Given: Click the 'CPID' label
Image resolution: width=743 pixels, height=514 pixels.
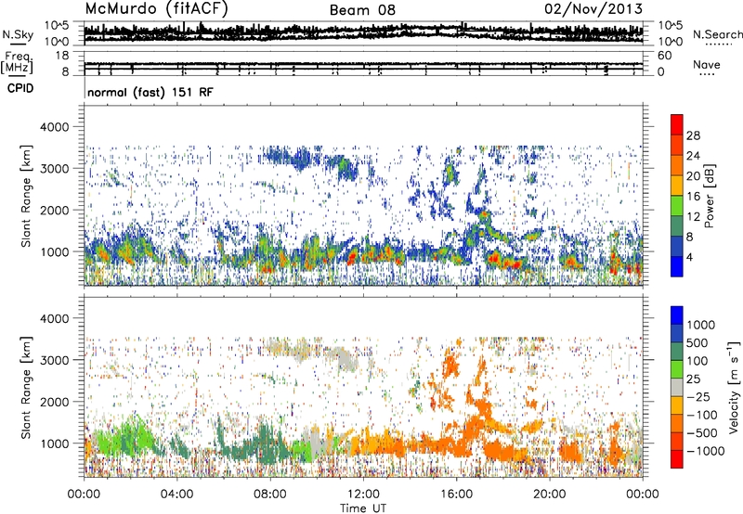Looking at the screenshot, I should point(20,88).
